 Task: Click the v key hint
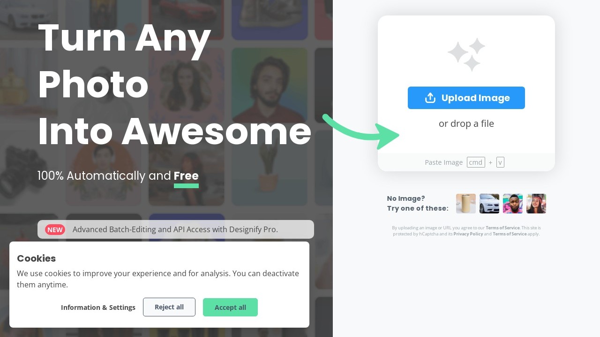click(500, 162)
